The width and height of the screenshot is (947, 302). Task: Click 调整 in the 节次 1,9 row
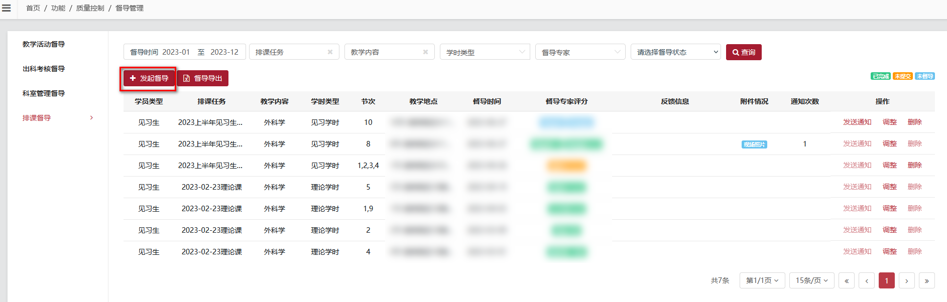(x=890, y=208)
